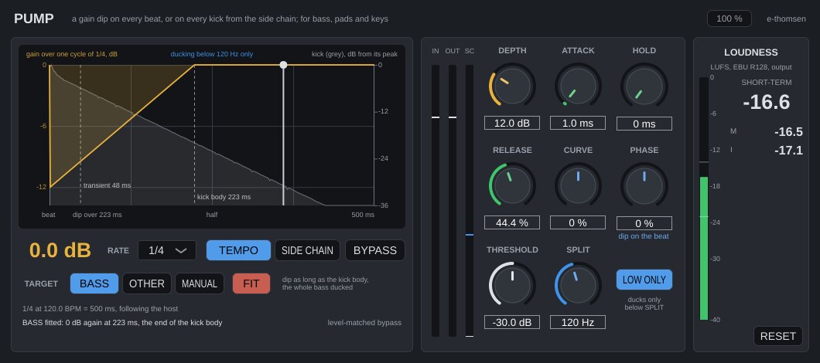This screenshot has height=363, width=820.
Task: Open the RATE 1/4 dropdown
Action: point(167,250)
